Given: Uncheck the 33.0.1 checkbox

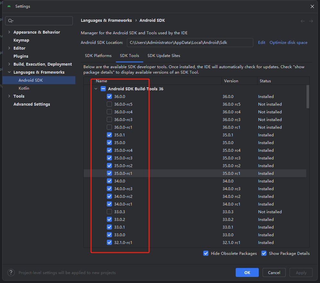Looking at the screenshot, I should [109, 227].
